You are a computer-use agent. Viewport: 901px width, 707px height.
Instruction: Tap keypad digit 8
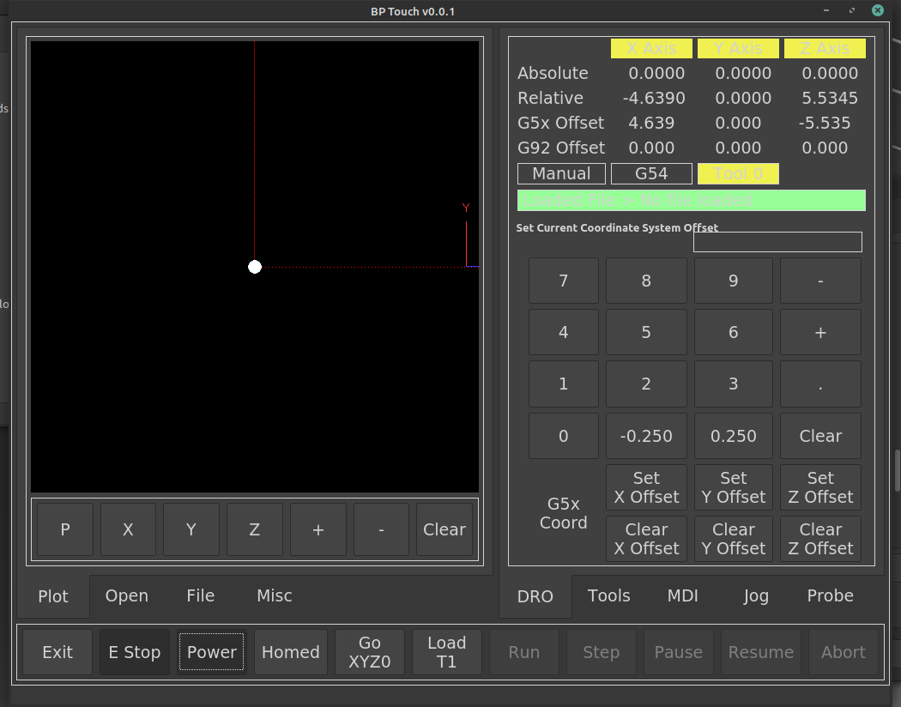point(646,281)
